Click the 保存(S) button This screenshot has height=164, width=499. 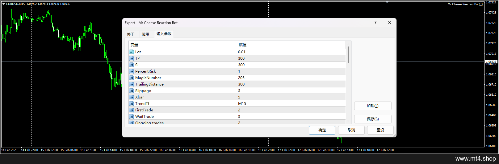[x=373, y=119]
